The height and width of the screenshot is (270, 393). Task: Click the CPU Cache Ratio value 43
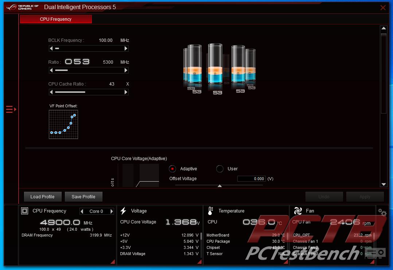point(112,84)
